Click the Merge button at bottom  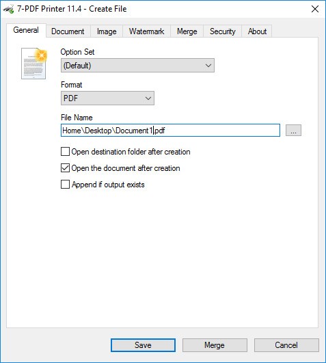click(215, 345)
